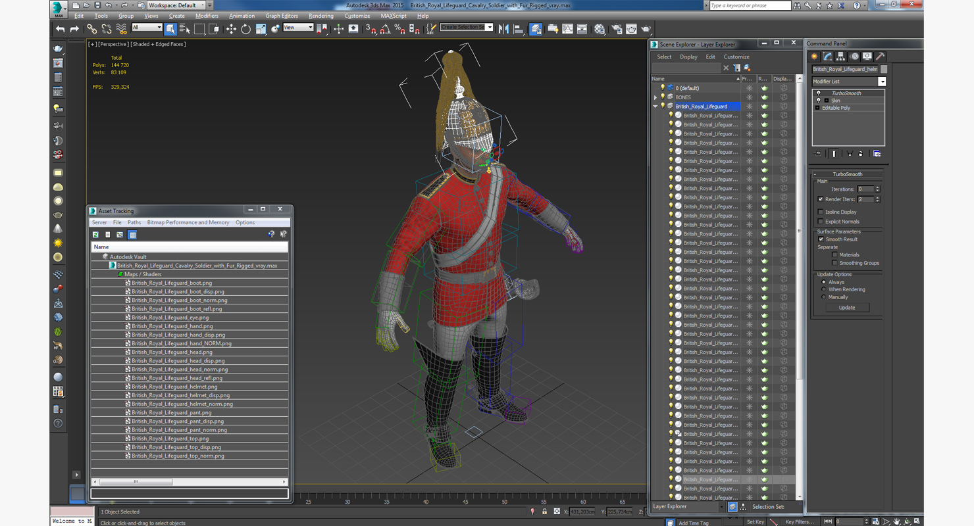This screenshot has width=974, height=526.
Task: Select the Manually update option
Action: tap(824, 297)
